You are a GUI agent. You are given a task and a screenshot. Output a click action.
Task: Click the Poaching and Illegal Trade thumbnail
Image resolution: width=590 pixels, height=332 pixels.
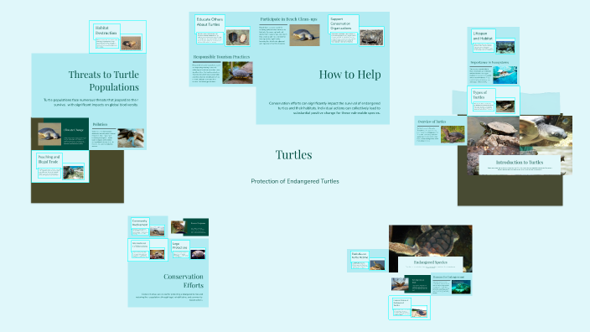point(74,173)
